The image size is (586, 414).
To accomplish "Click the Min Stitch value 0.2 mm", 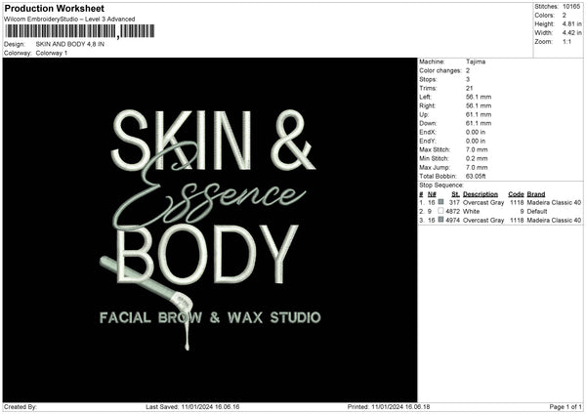I will (477, 158).
